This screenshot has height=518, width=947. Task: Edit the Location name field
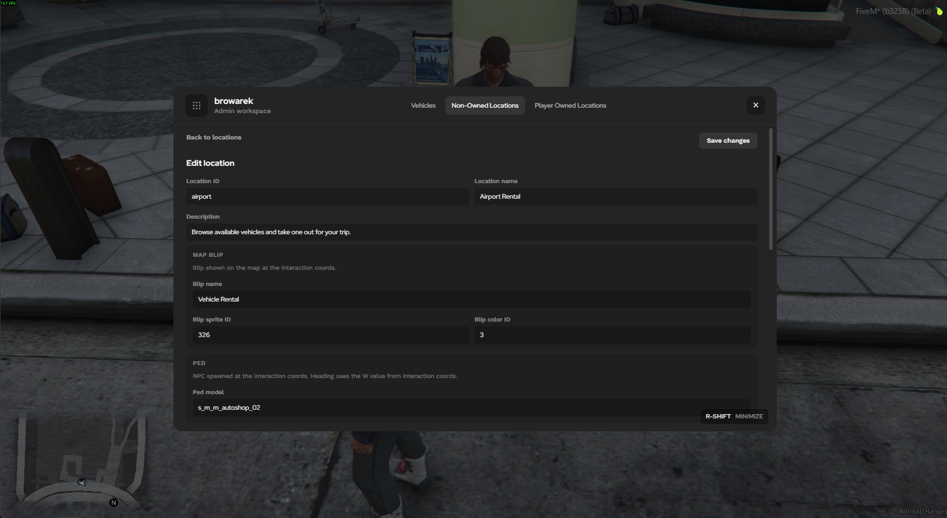[616, 197]
